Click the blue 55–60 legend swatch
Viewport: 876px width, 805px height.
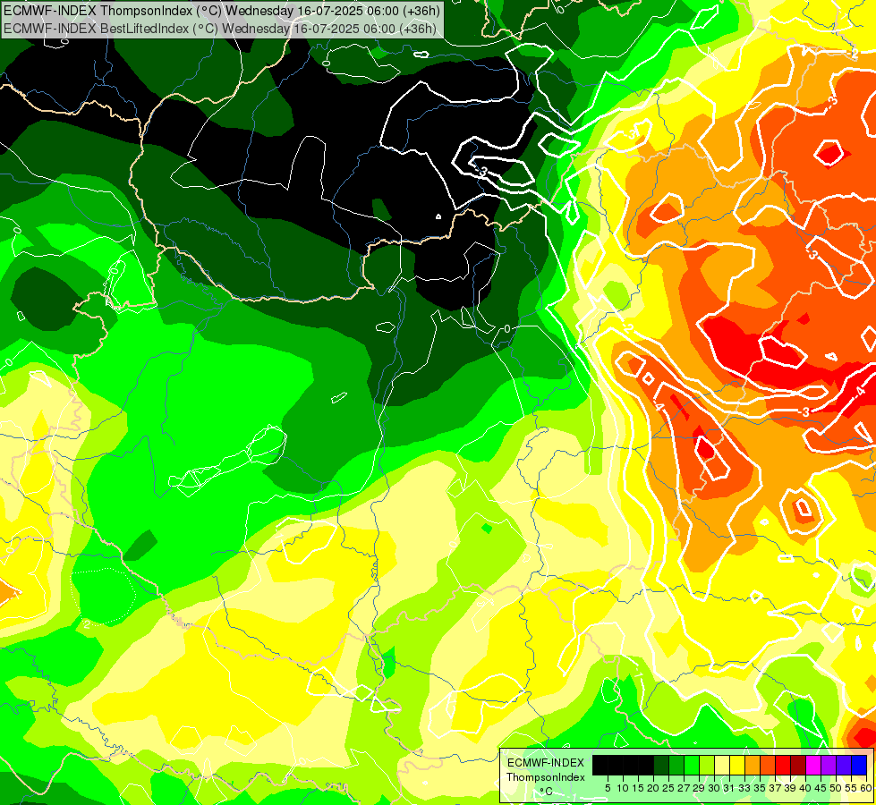tap(859, 766)
